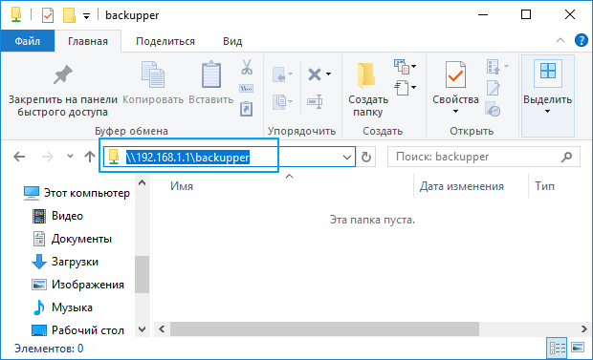Open Customize Quick Access Toolbar dropdown
Viewport: 593px width, 360px height.
pyautogui.click(x=87, y=16)
